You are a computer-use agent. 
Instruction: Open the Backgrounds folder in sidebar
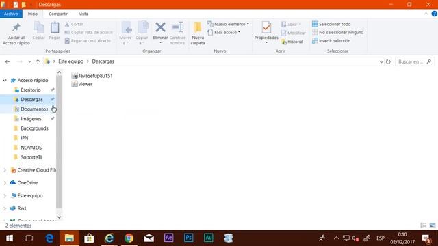34,128
